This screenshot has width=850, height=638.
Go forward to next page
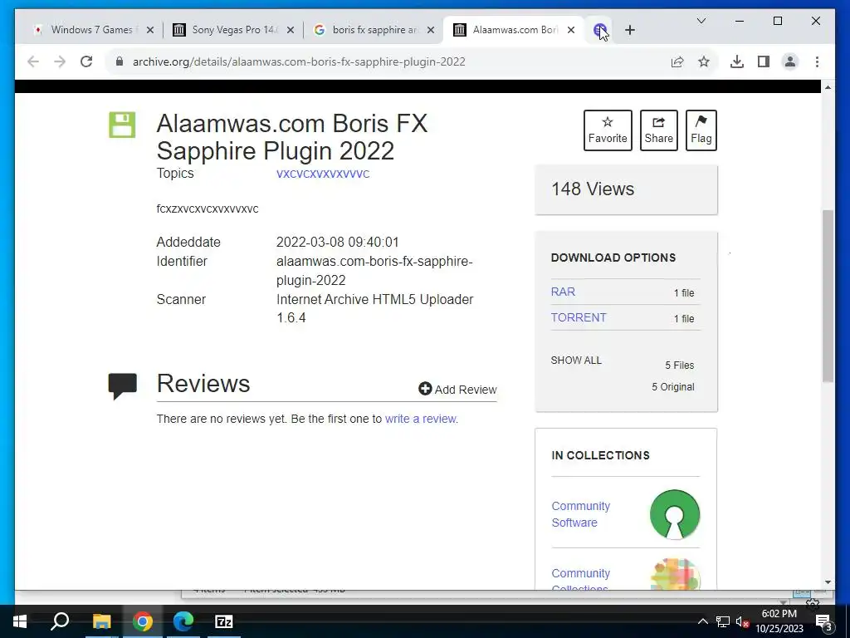[60, 61]
